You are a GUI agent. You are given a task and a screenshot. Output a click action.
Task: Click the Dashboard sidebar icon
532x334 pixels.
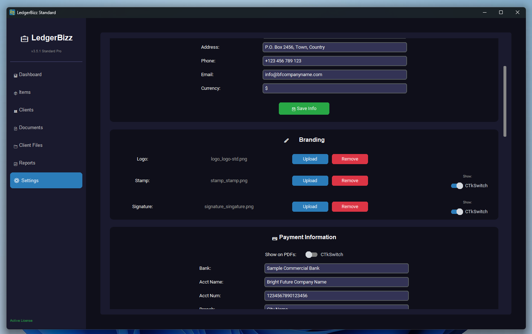point(16,75)
